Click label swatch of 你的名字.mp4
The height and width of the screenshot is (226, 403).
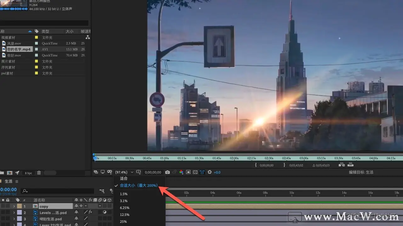click(x=37, y=49)
